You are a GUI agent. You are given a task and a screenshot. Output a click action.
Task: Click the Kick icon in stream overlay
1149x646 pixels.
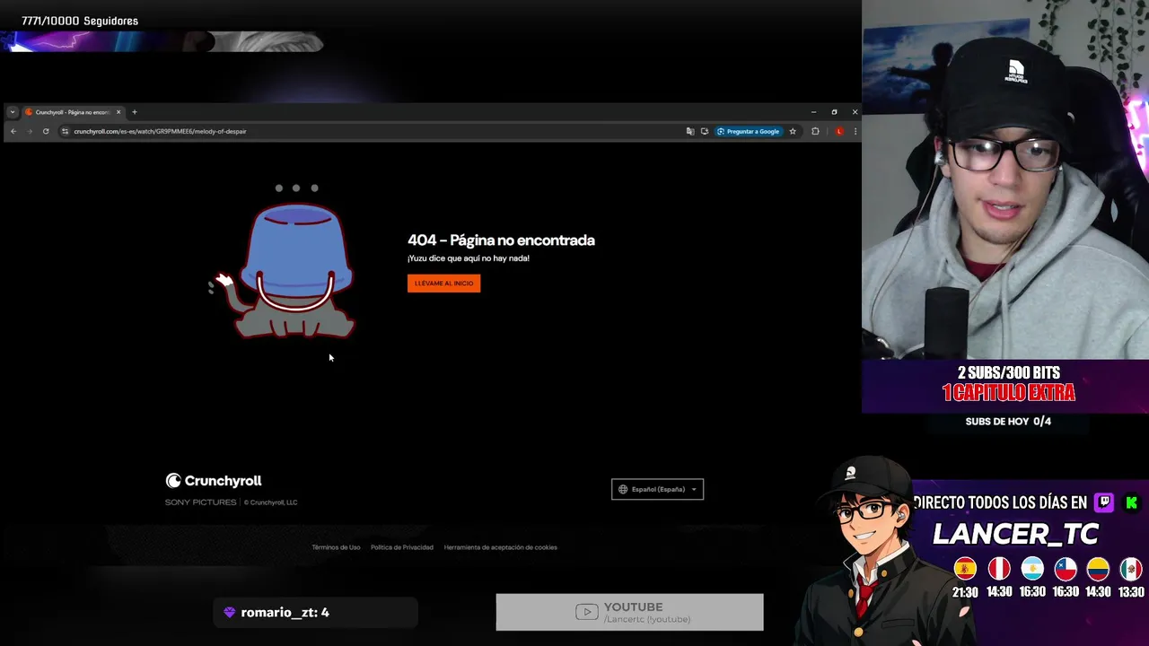1132,502
